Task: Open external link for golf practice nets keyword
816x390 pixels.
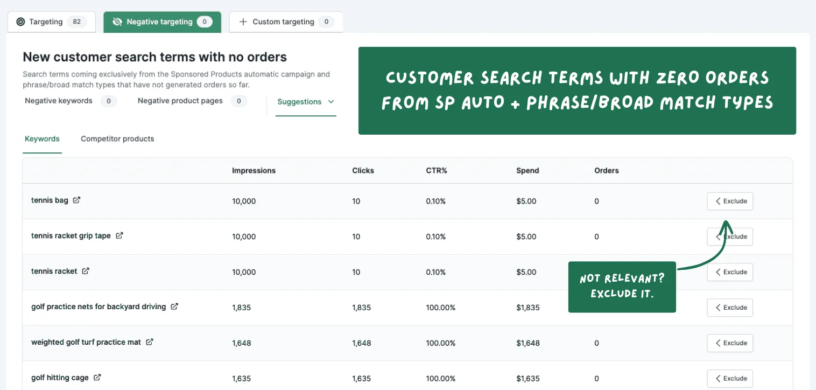Action: 174,307
